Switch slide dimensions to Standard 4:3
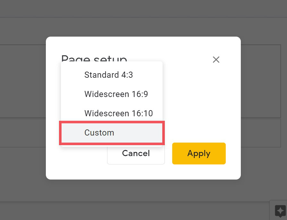 tap(108, 75)
